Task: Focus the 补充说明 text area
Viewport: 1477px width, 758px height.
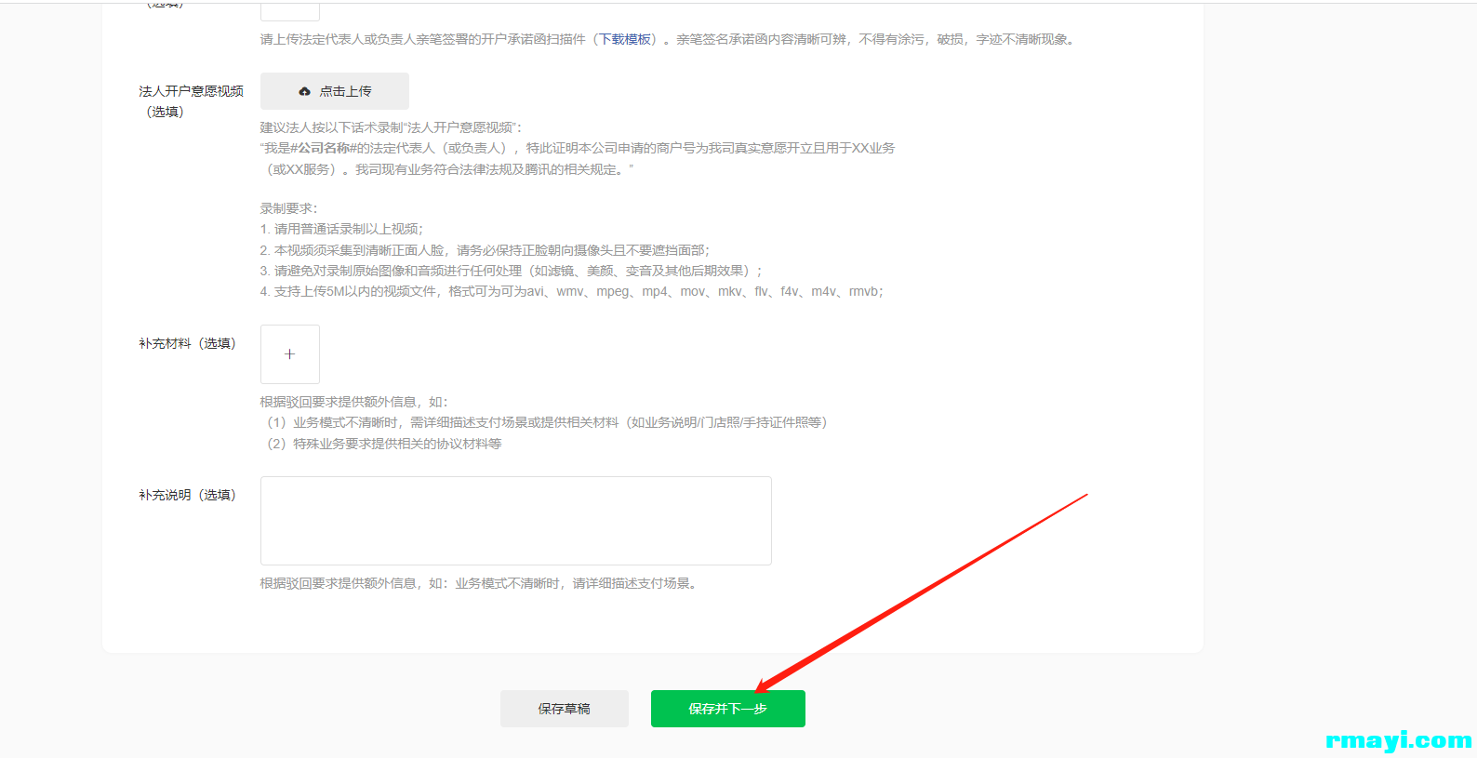Action: [x=516, y=521]
